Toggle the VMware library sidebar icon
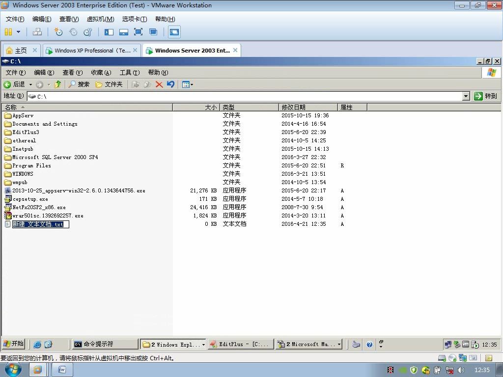 (109, 32)
